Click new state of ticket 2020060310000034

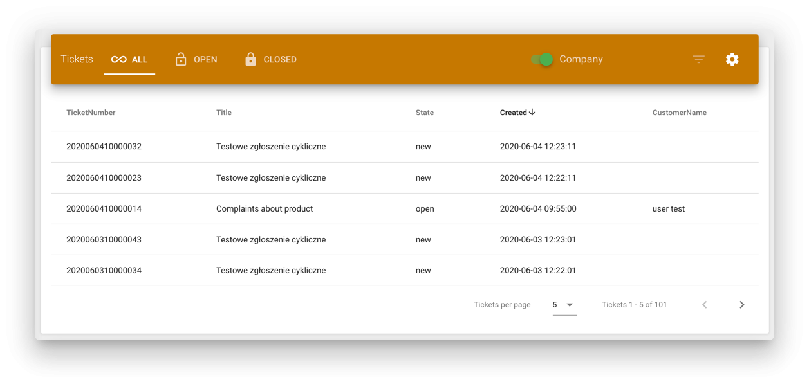[x=423, y=271]
